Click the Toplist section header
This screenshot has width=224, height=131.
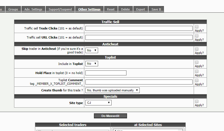pyautogui.click(x=110, y=57)
